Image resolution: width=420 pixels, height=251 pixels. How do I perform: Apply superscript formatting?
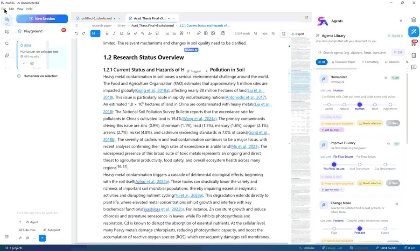click(x=135, y=34)
